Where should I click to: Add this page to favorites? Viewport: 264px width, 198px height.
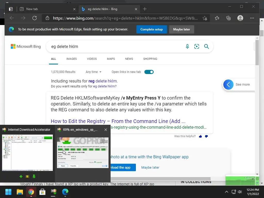pyautogui.click(x=205, y=18)
